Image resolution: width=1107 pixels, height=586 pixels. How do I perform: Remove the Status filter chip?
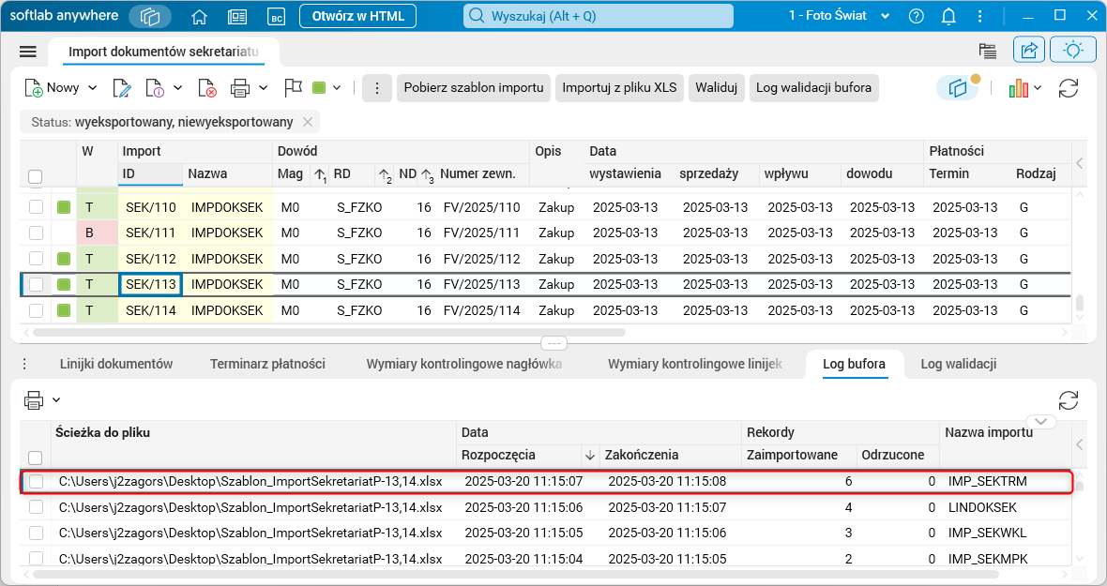point(307,122)
